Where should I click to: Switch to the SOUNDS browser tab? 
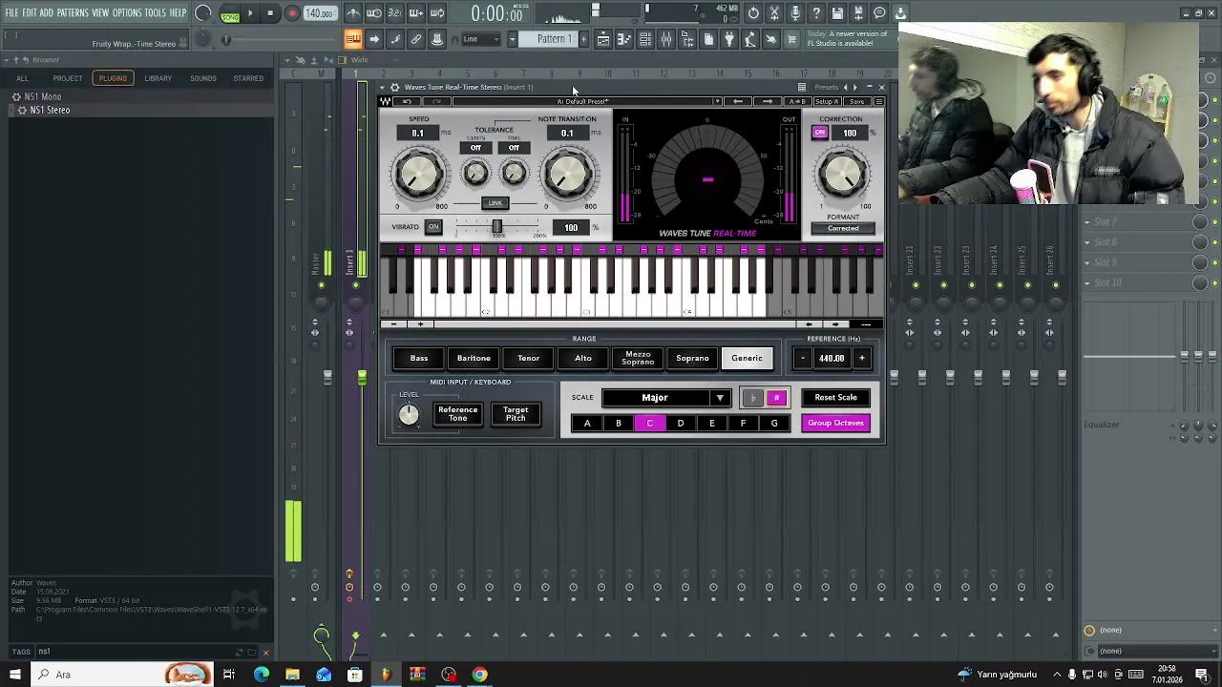(202, 78)
